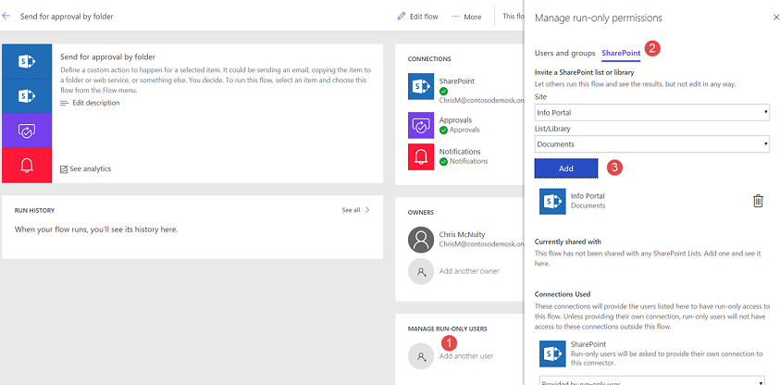The image size is (780, 385).
Task: Select the SharePoint tab
Action: 621,53
